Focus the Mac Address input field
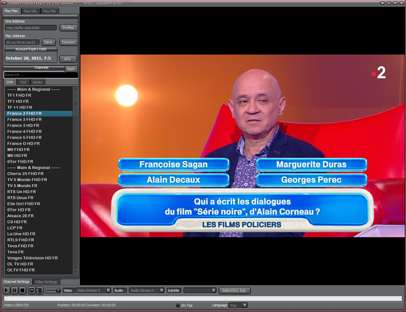406x312 pixels. [x=22, y=42]
